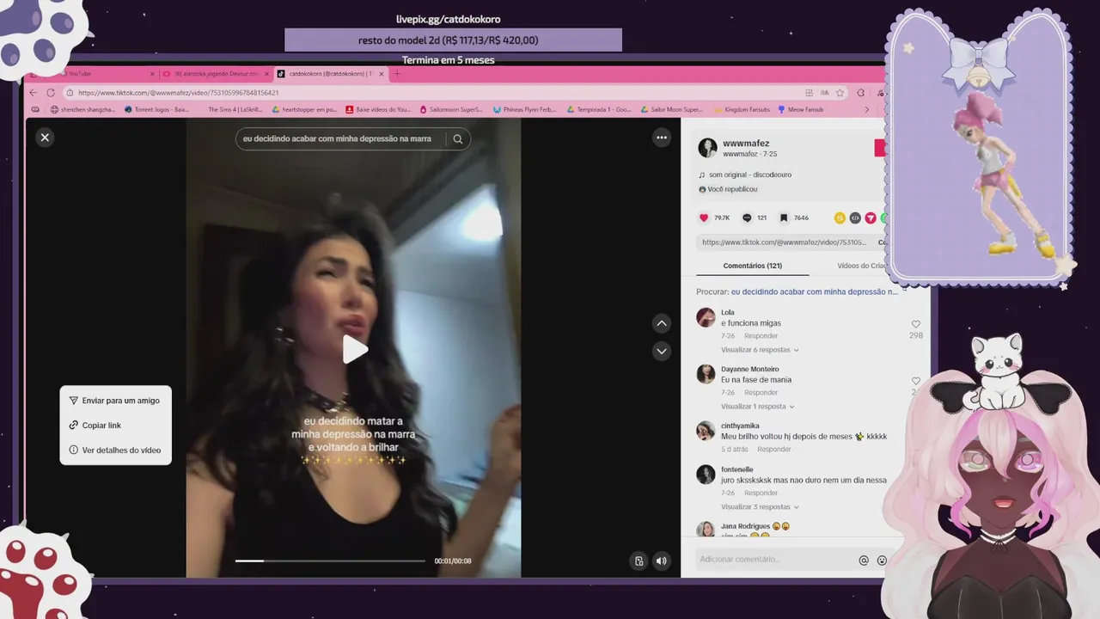Expand 'Visualizar 1 resposta' under Dayanne
This screenshot has height=619, width=1100.
tap(757, 407)
